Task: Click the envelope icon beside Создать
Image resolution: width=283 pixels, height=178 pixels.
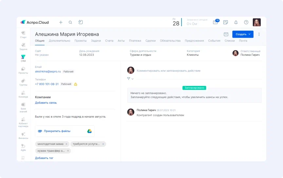Action: pos(226,34)
